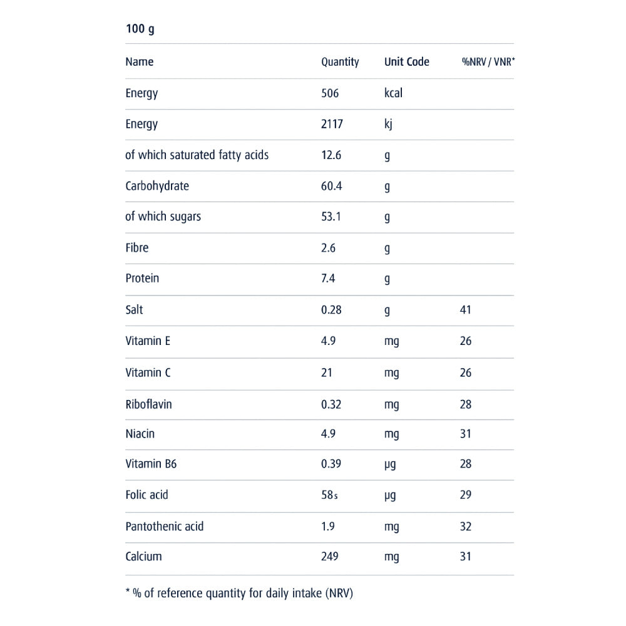
Task: Click the "Salt" row label
Action: point(134,310)
